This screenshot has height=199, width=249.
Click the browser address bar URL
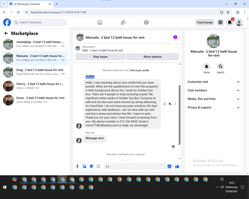pos(58,12)
